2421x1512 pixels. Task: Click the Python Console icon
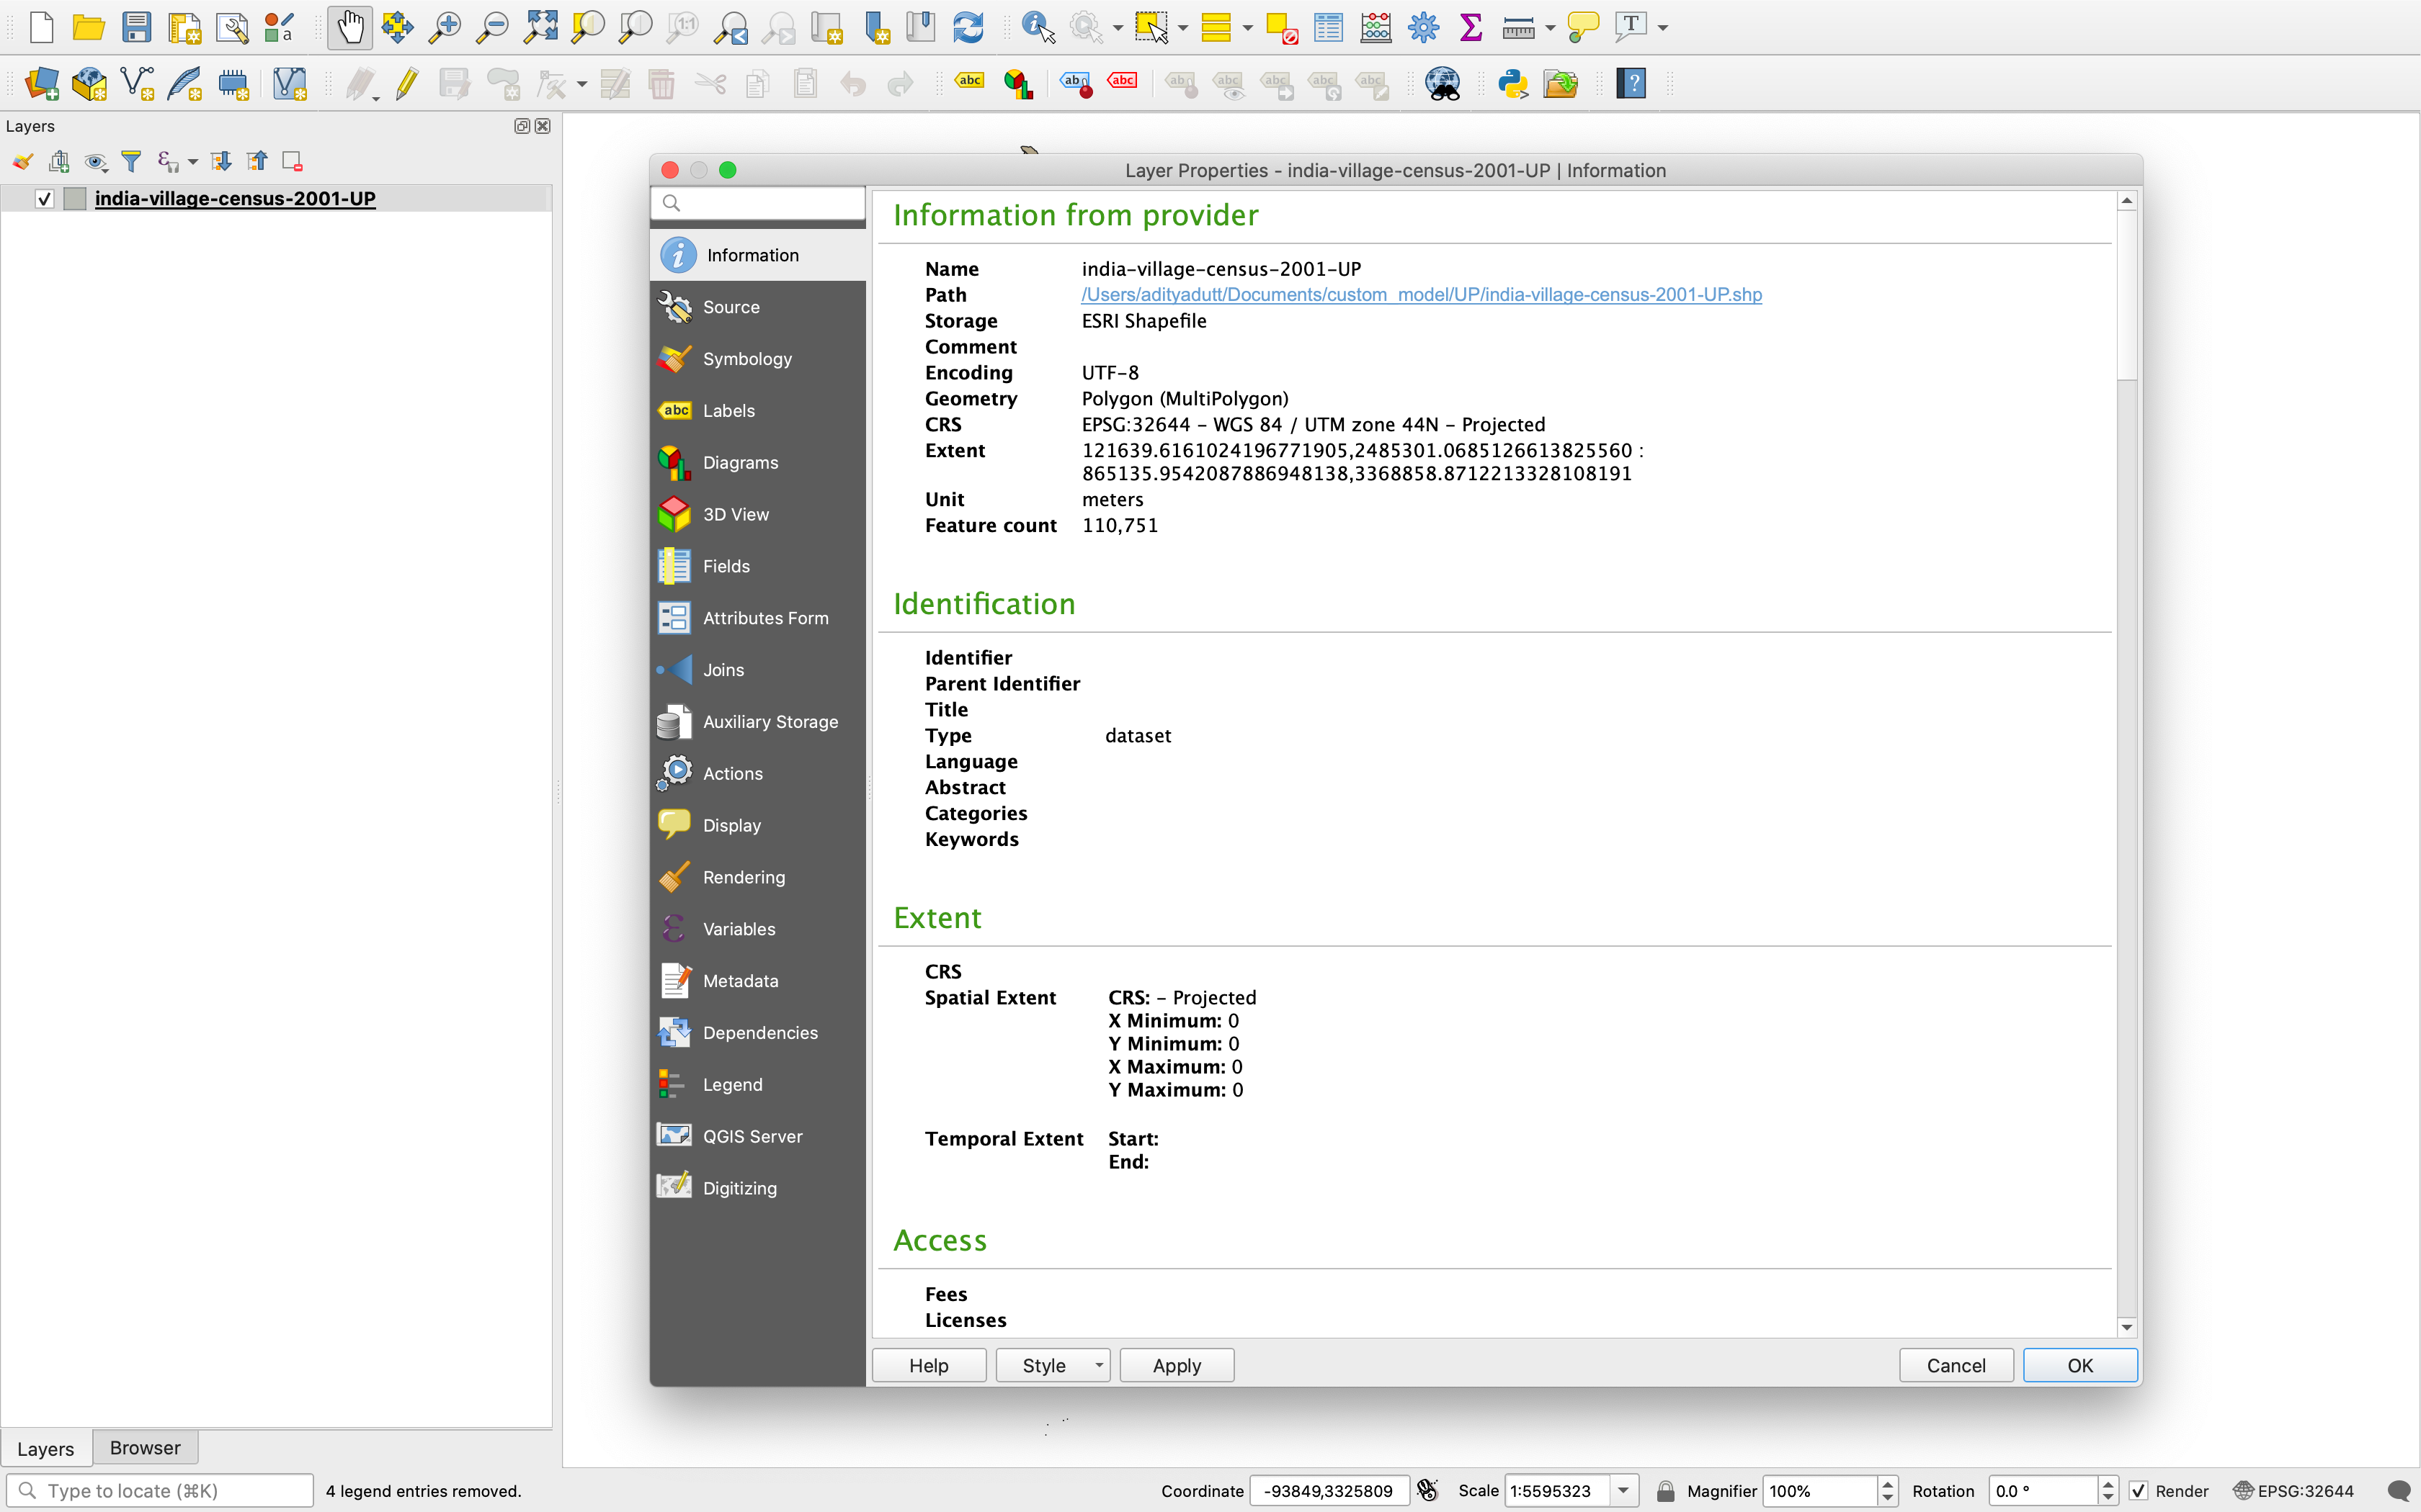tap(1512, 84)
